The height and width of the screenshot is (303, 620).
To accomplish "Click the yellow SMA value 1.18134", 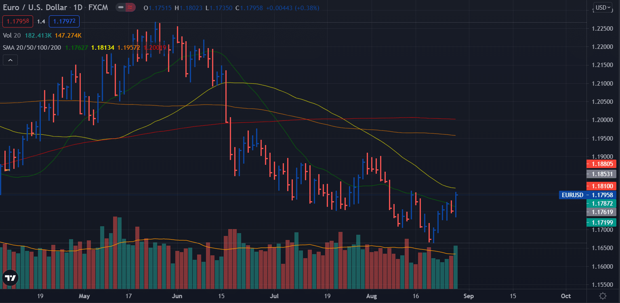I will pos(103,48).
